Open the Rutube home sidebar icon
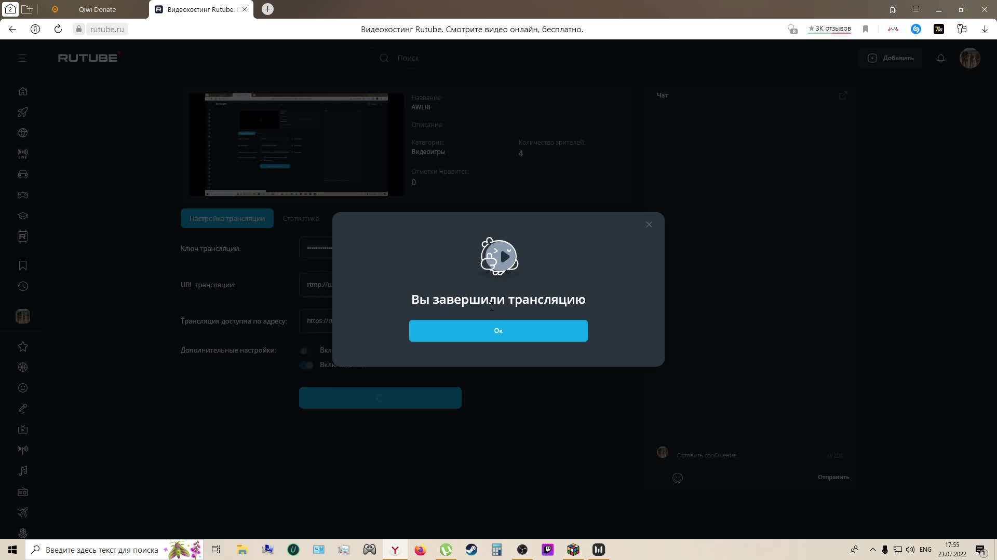This screenshot has height=560, width=997. (x=23, y=91)
